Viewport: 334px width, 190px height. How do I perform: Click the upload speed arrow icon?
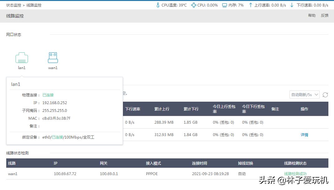250,5
